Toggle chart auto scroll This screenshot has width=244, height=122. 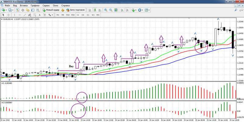click(122, 10)
